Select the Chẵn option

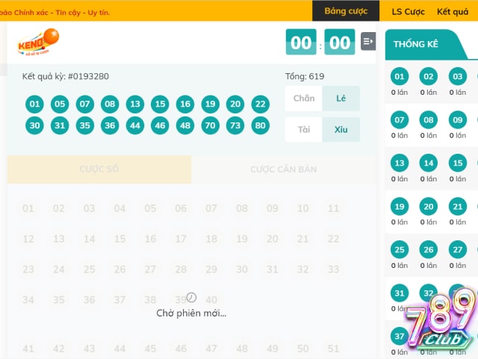click(304, 99)
